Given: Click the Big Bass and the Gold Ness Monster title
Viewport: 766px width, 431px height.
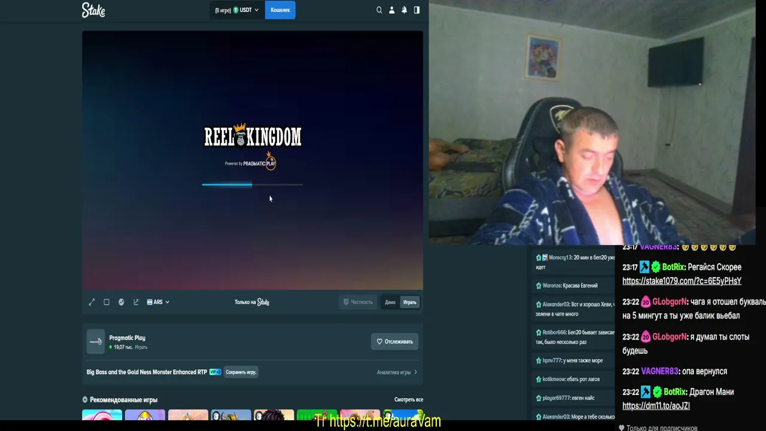Looking at the screenshot, I should tap(147, 372).
